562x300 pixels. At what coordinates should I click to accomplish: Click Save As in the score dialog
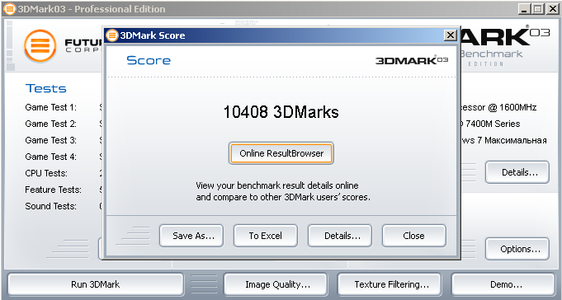click(191, 236)
